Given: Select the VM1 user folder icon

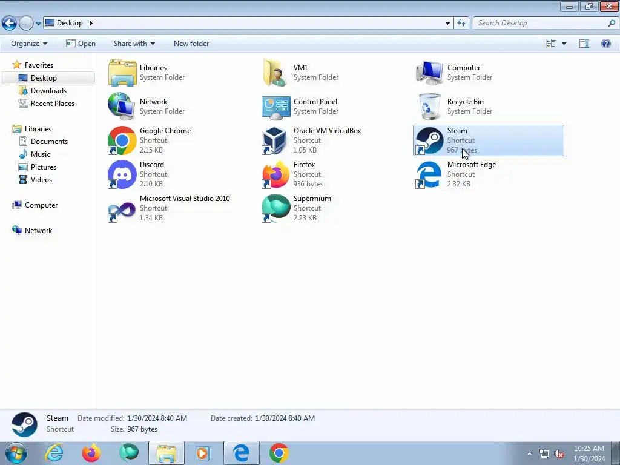Looking at the screenshot, I should (275, 73).
